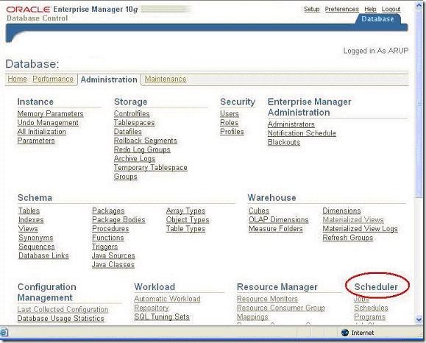Open Undo Management link
This screenshot has height=343, width=426.
48,123
